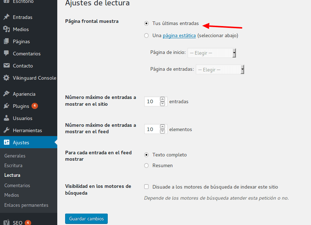
Task: Click Guardar cambios button
Action: coord(86,219)
